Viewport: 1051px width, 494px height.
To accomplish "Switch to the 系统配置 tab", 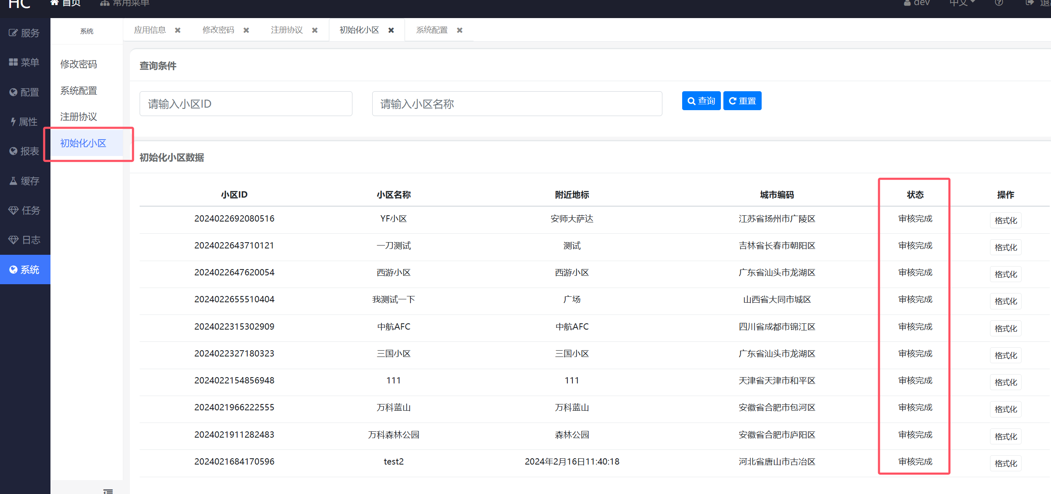I will (432, 30).
